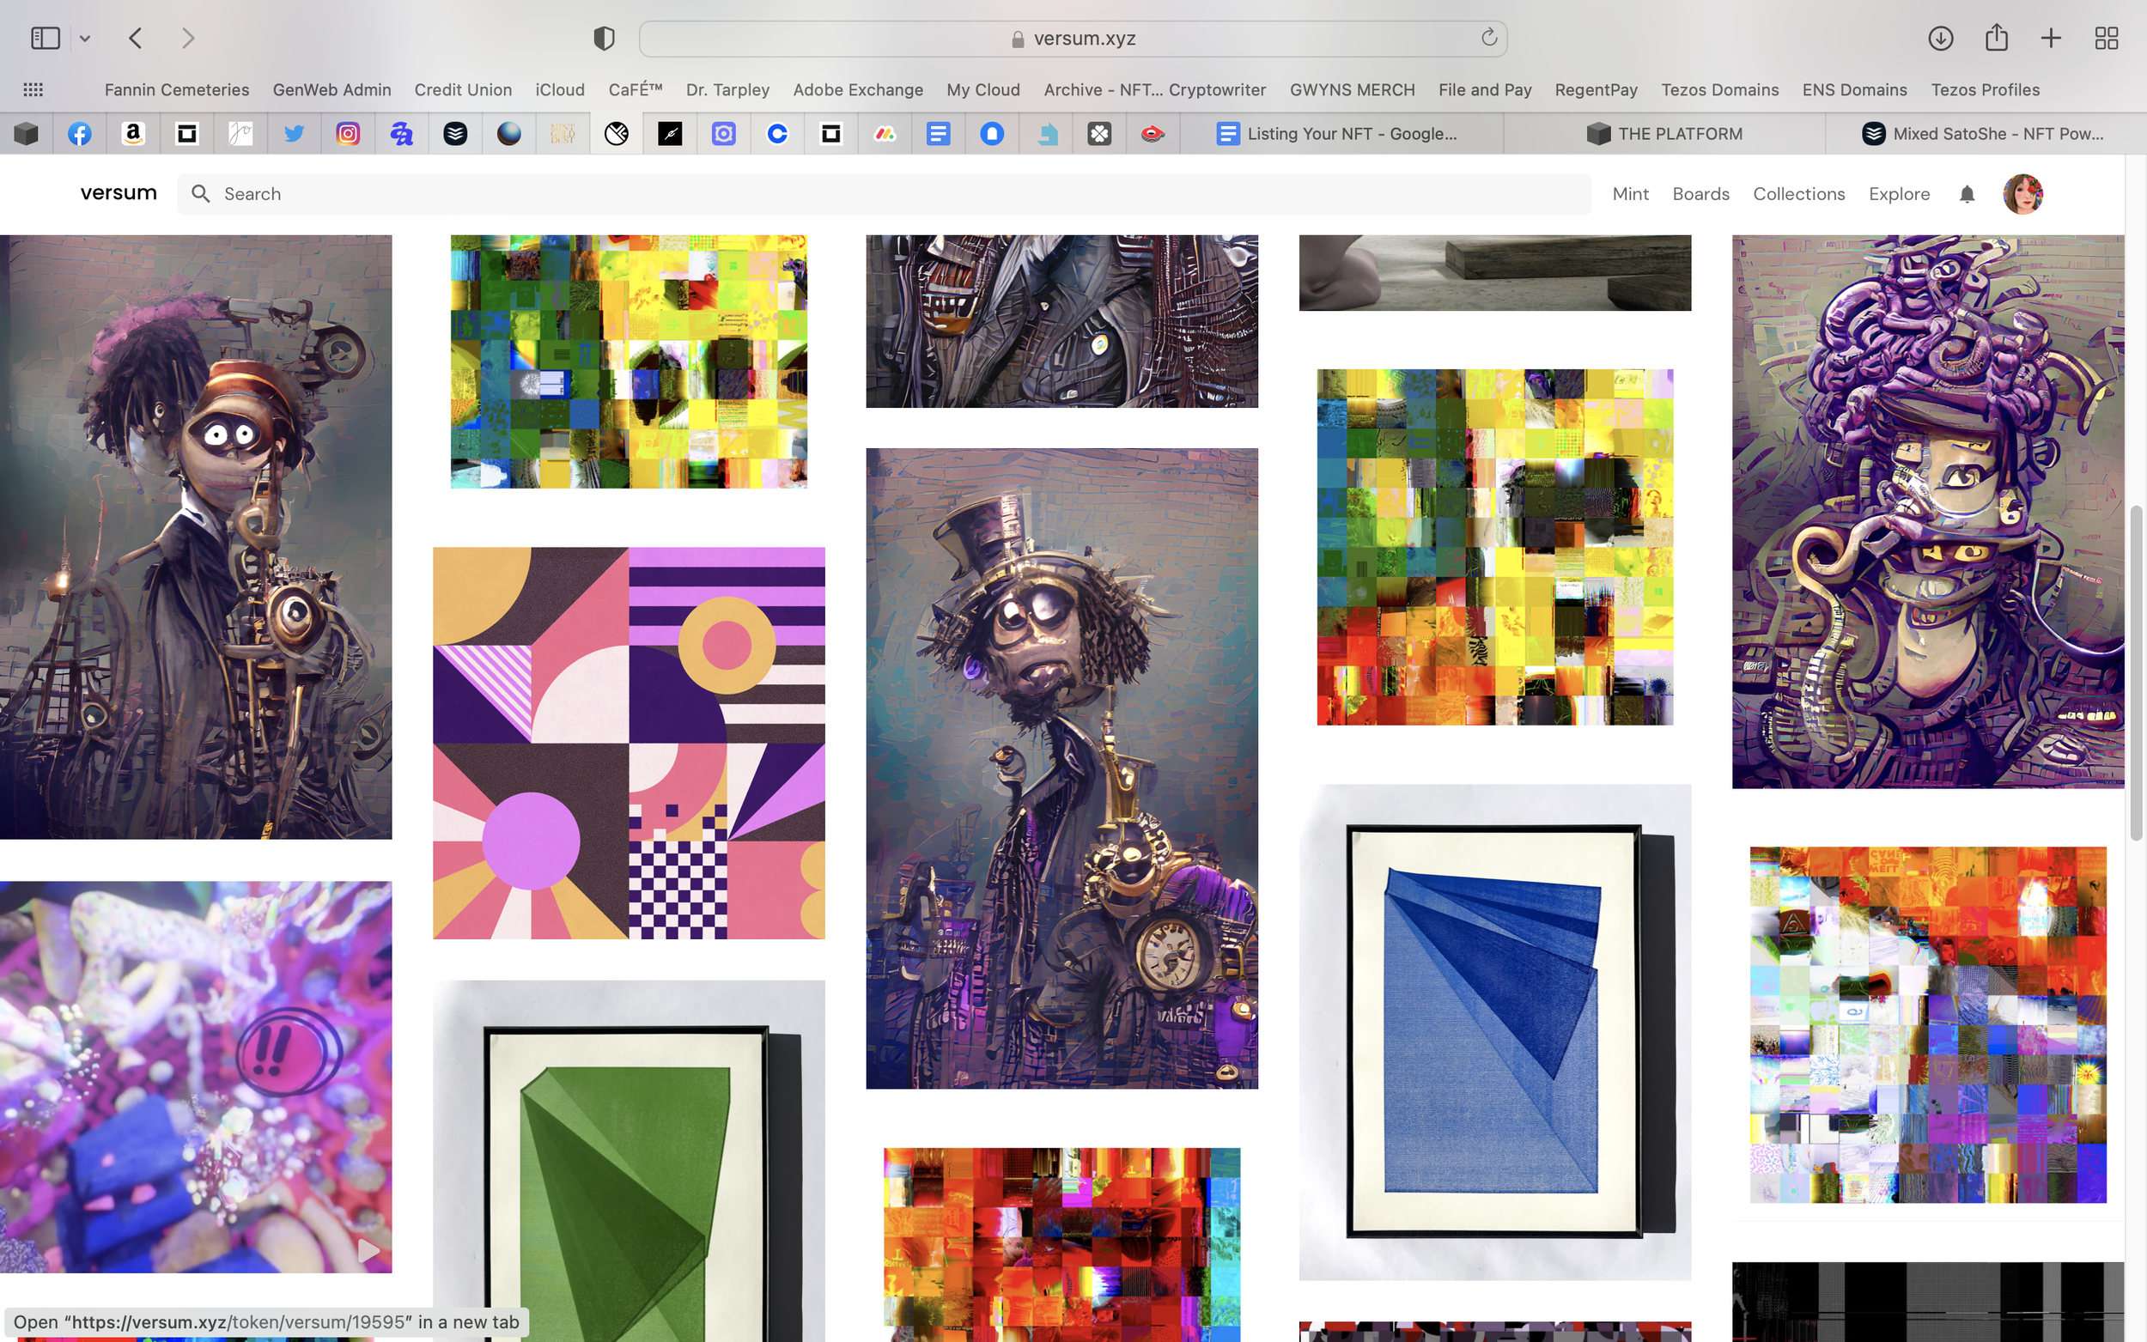Open the Twitter pinned tab
This screenshot has height=1342, width=2147.
click(x=294, y=134)
